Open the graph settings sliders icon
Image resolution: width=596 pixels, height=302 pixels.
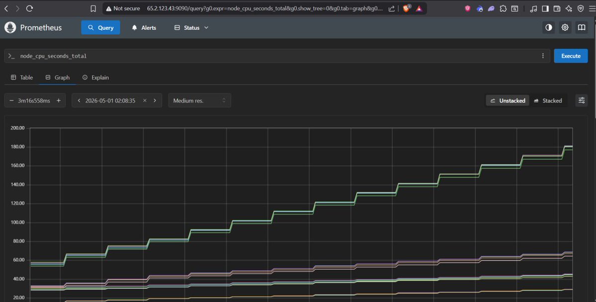point(582,100)
